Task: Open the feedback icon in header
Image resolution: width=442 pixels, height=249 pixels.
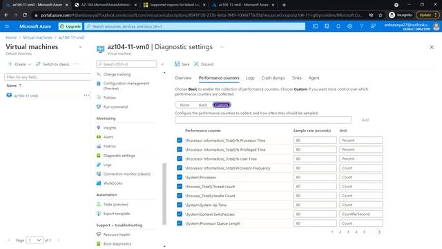Action: click(x=373, y=26)
